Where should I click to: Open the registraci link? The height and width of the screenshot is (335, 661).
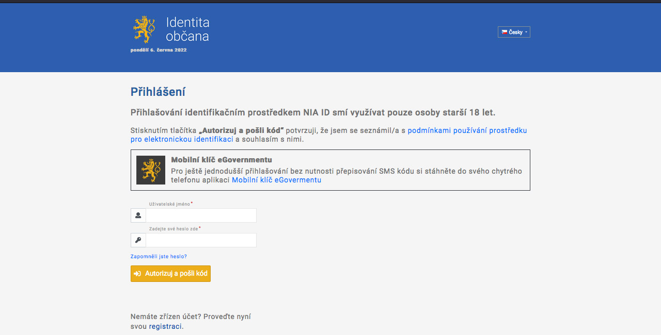(x=165, y=326)
